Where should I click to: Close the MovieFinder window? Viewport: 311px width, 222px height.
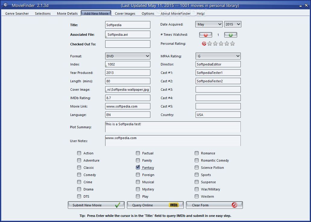[306, 5]
